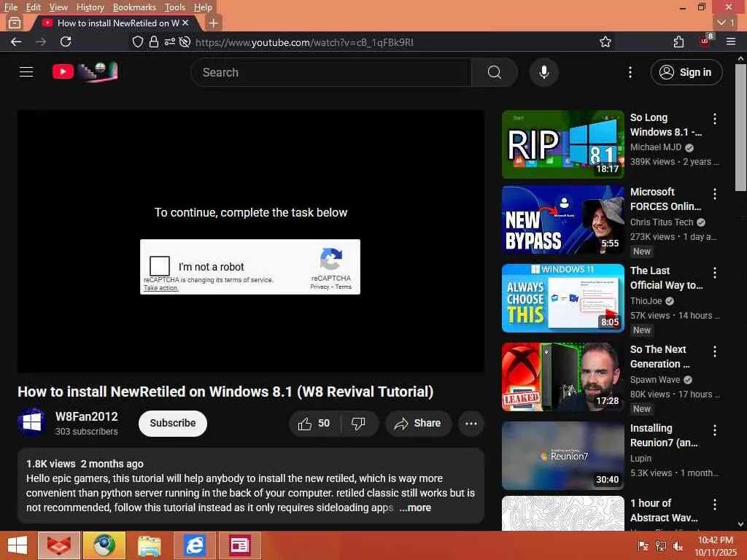Open Action Center flag in tray
This screenshot has width=747, height=560.
(643, 546)
